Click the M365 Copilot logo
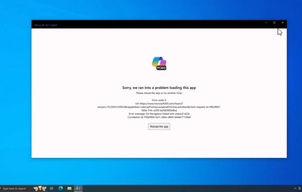 click(159, 63)
